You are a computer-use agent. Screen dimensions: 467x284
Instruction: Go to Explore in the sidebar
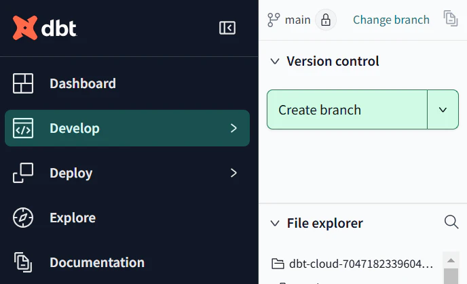127,218
